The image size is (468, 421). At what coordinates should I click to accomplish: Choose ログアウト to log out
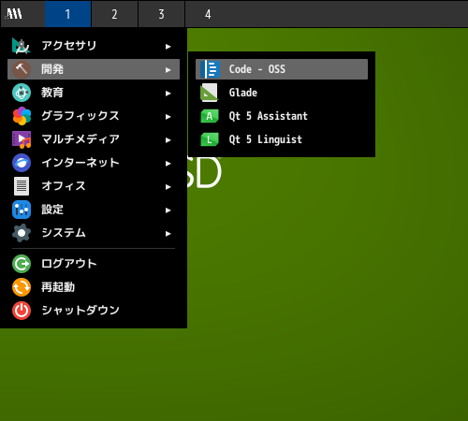click(94, 264)
